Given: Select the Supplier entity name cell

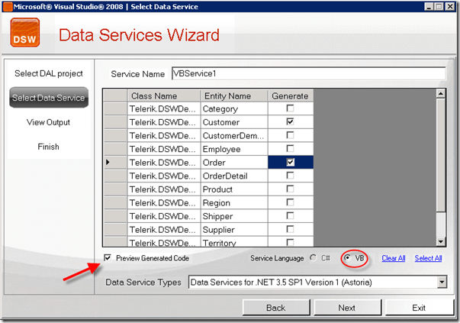Looking at the screenshot, I should [x=234, y=229].
